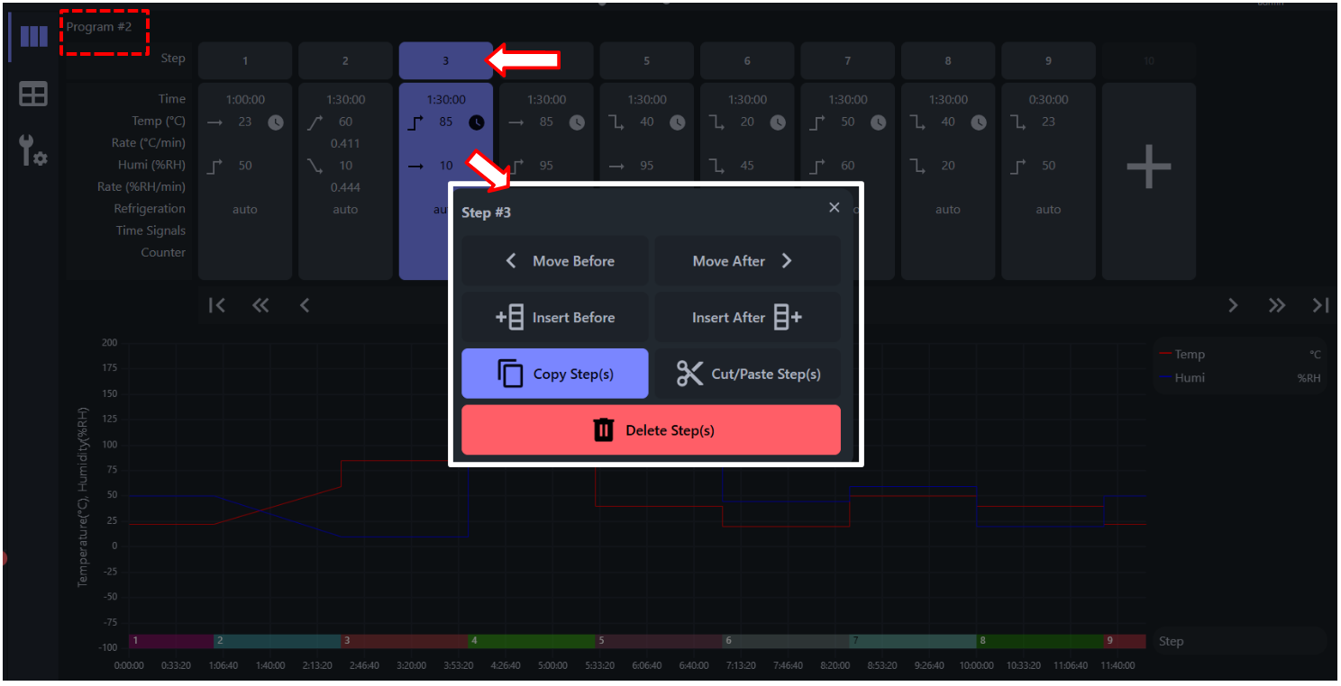This screenshot has width=1341, height=686.
Task: Choose Insert Before in the Step #3 menu
Action: pos(555,318)
